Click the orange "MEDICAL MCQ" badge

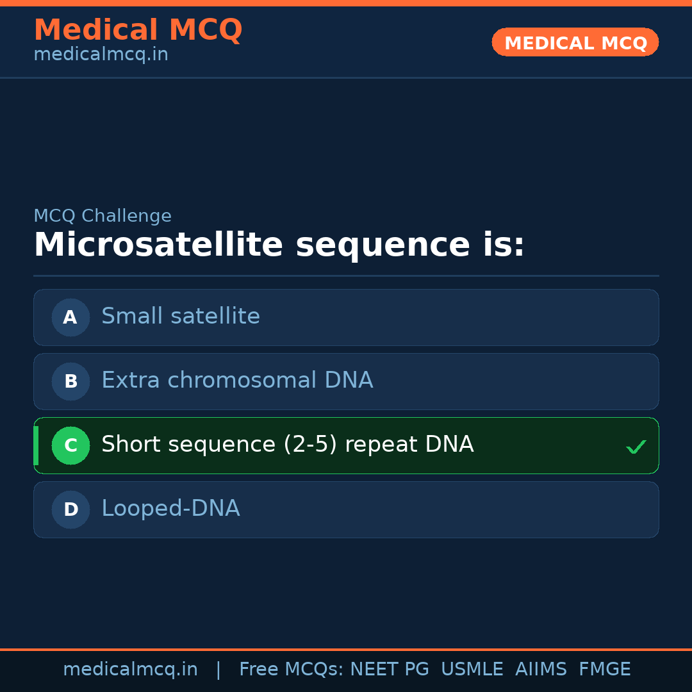(x=575, y=42)
